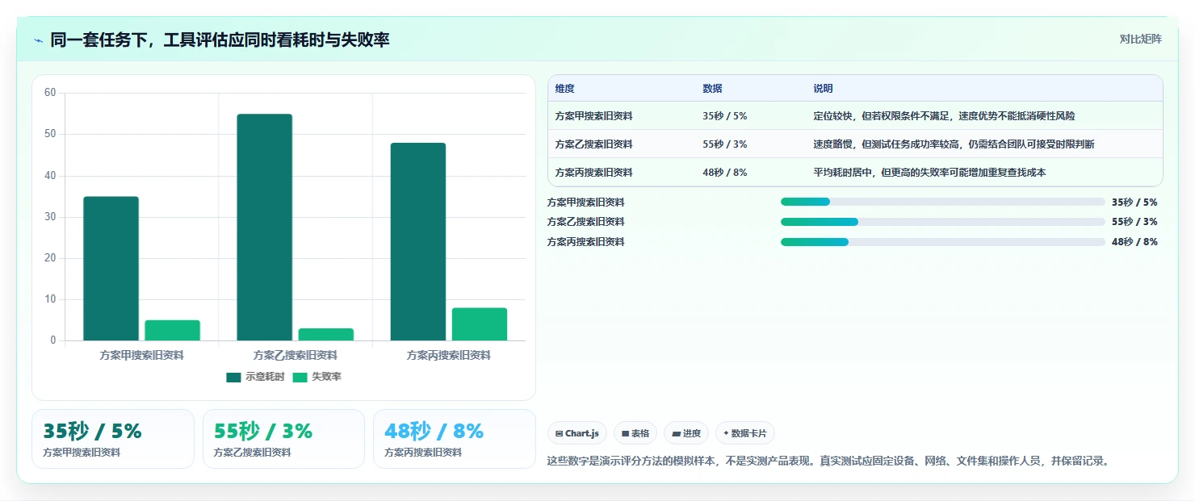Open the Chart.js chip

[577, 433]
